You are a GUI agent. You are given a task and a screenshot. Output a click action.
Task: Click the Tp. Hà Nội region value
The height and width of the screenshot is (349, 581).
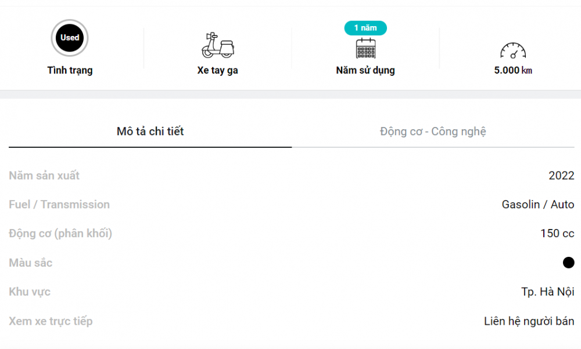(x=548, y=292)
